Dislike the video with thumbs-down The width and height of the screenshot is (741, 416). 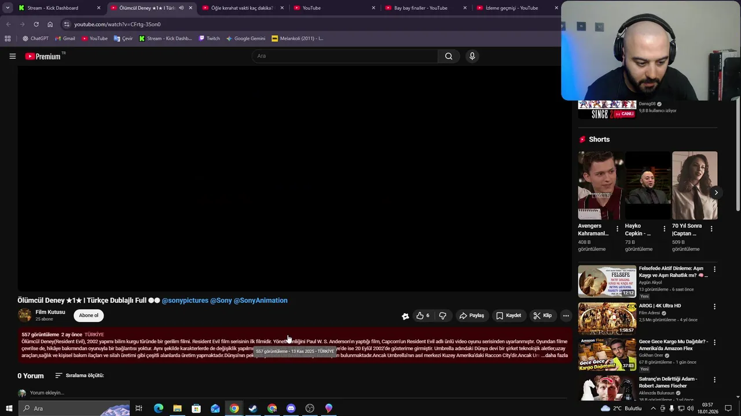[443, 315]
